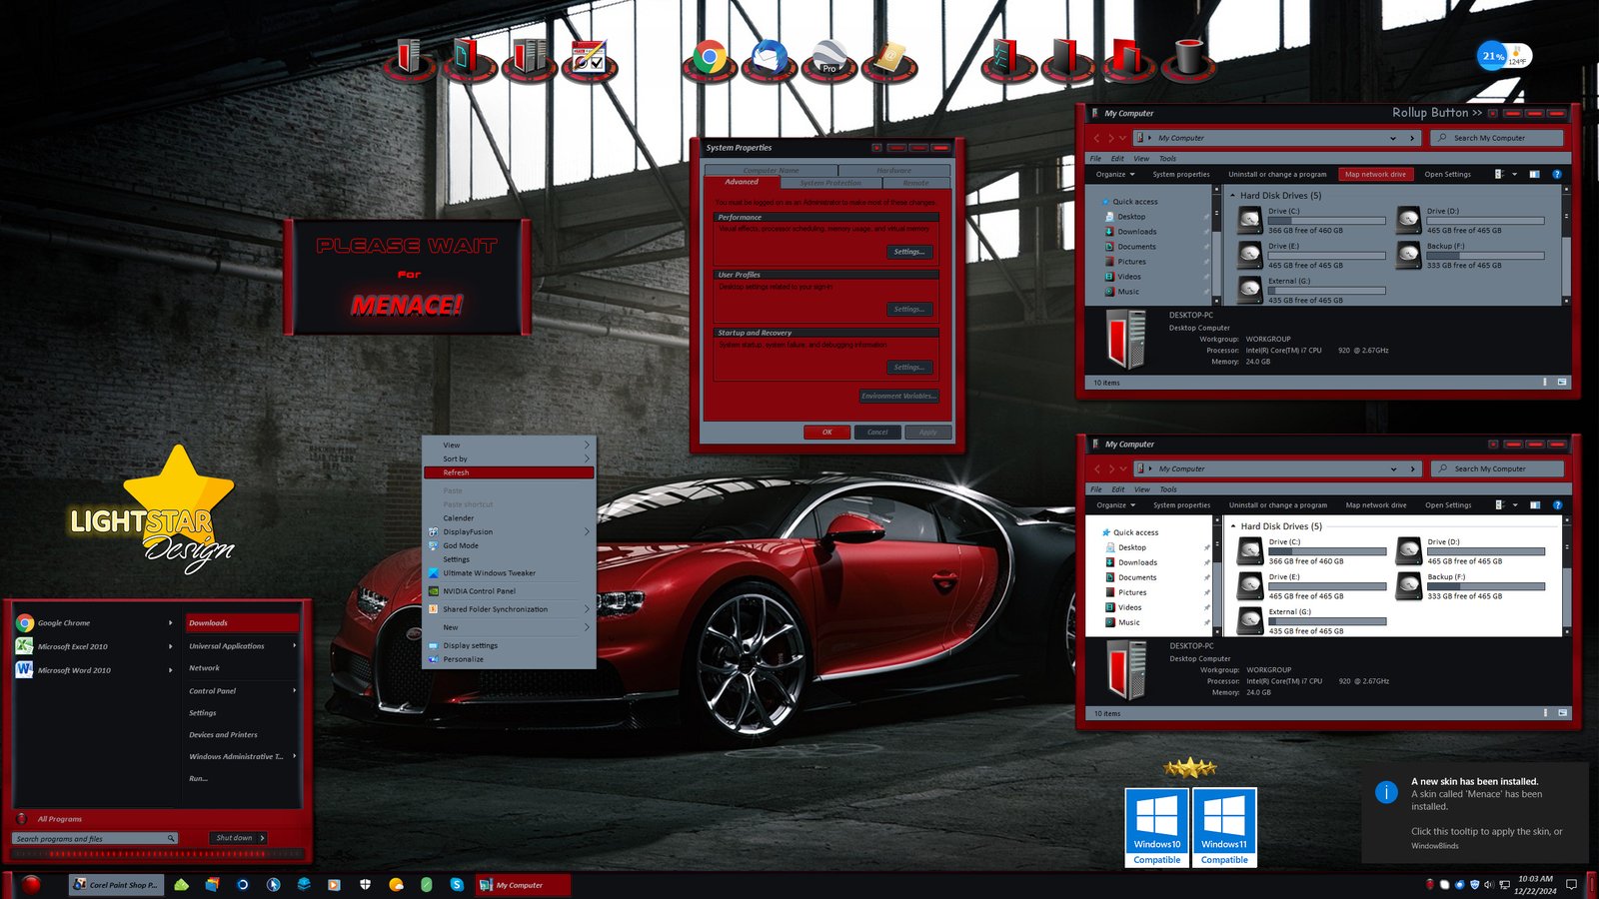
Task: Click OK in System Properties dialog
Action: click(x=827, y=432)
